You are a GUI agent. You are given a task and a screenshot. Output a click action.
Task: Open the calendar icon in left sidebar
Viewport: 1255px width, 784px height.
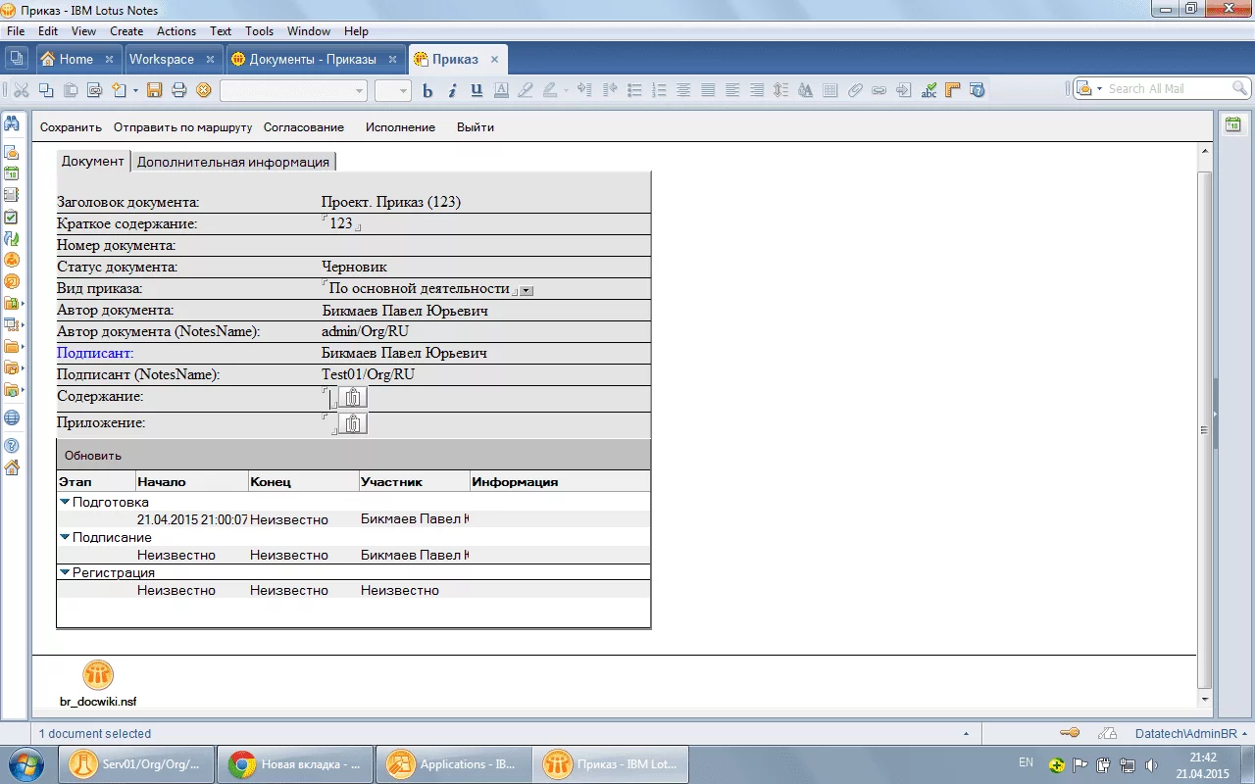(12, 173)
